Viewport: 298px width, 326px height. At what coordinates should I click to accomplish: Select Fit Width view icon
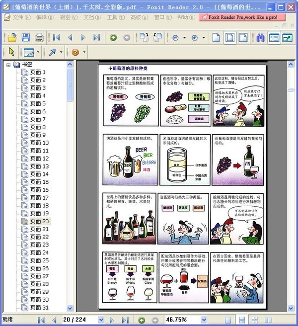(243, 38)
